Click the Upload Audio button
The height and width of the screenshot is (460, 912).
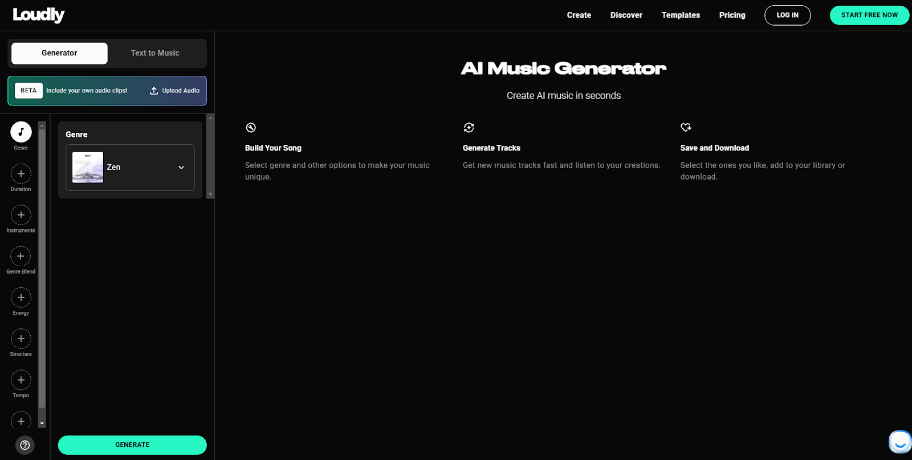175,91
